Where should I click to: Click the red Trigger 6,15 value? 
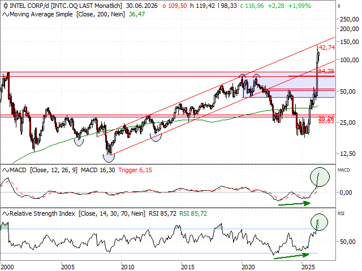point(135,171)
